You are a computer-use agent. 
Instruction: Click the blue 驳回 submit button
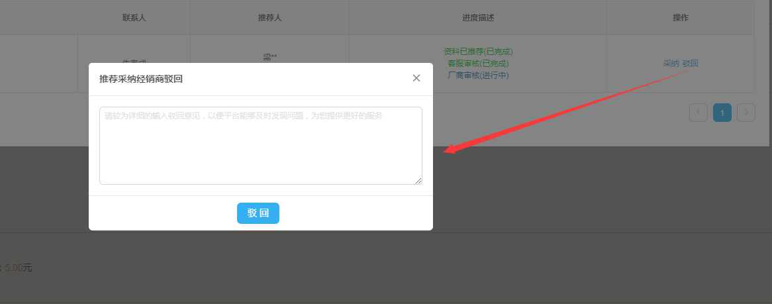click(x=258, y=213)
